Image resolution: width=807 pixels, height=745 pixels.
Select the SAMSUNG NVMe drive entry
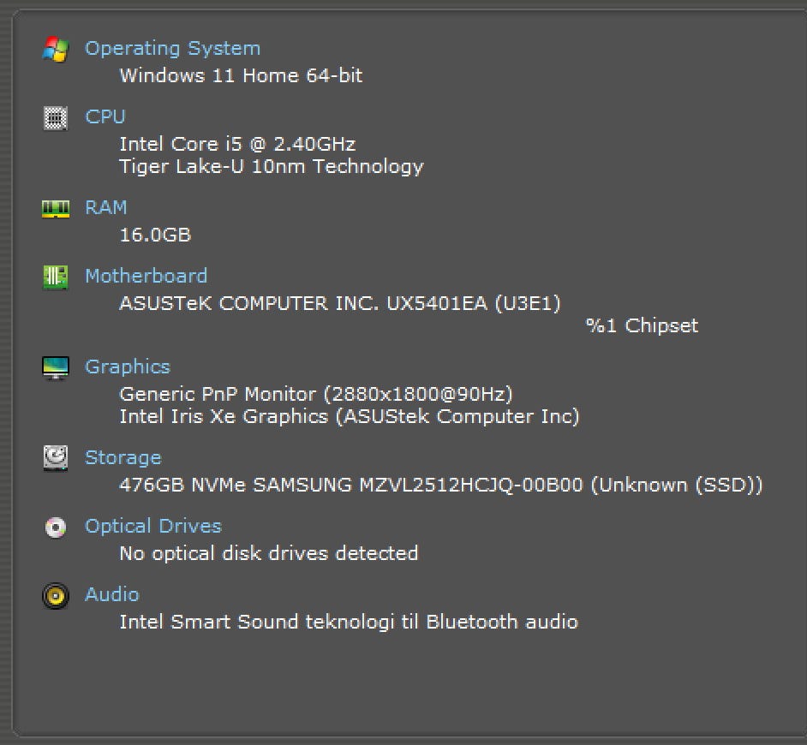tap(440, 486)
